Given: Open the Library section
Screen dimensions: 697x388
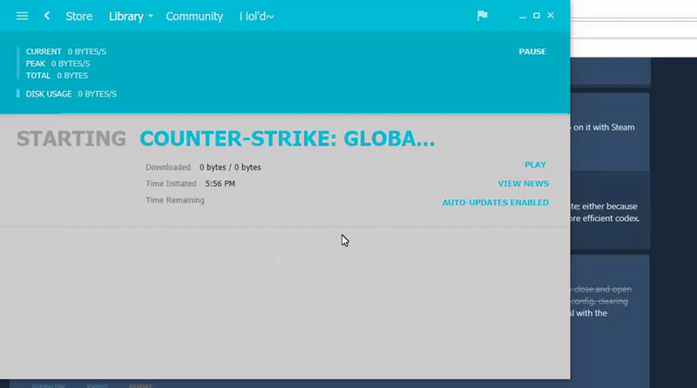Looking at the screenshot, I should pyautogui.click(x=126, y=17).
